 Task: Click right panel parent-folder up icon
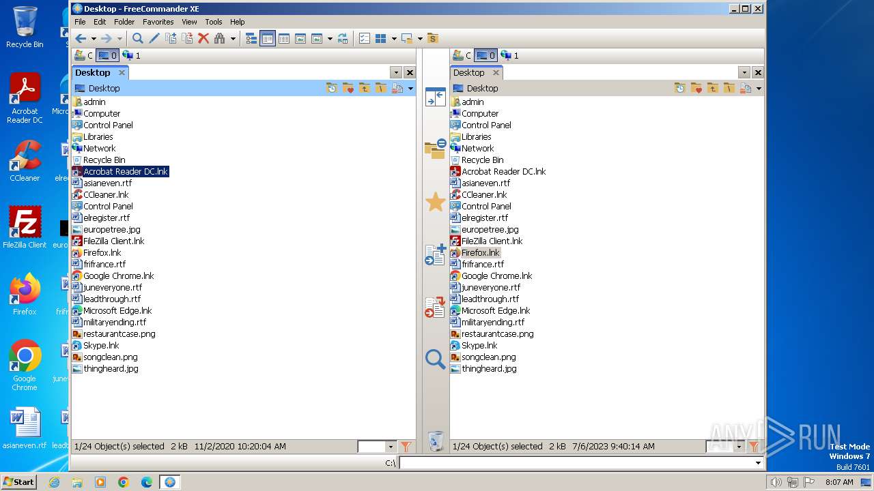click(713, 88)
